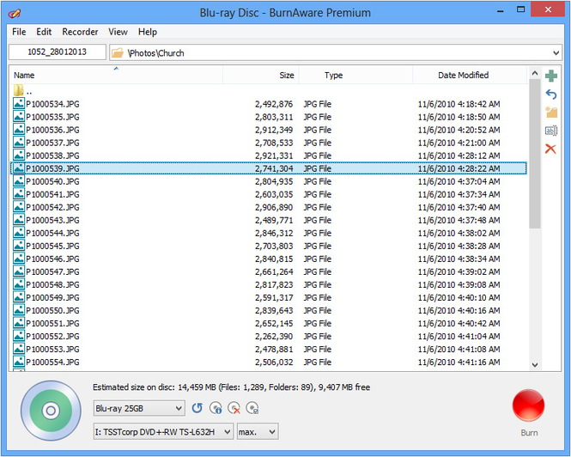The height and width of the screenshot is (457, 571).
Task: Click the image icon of P1000534.JPG
Action: pyautogui.click(x=19, y=103)
